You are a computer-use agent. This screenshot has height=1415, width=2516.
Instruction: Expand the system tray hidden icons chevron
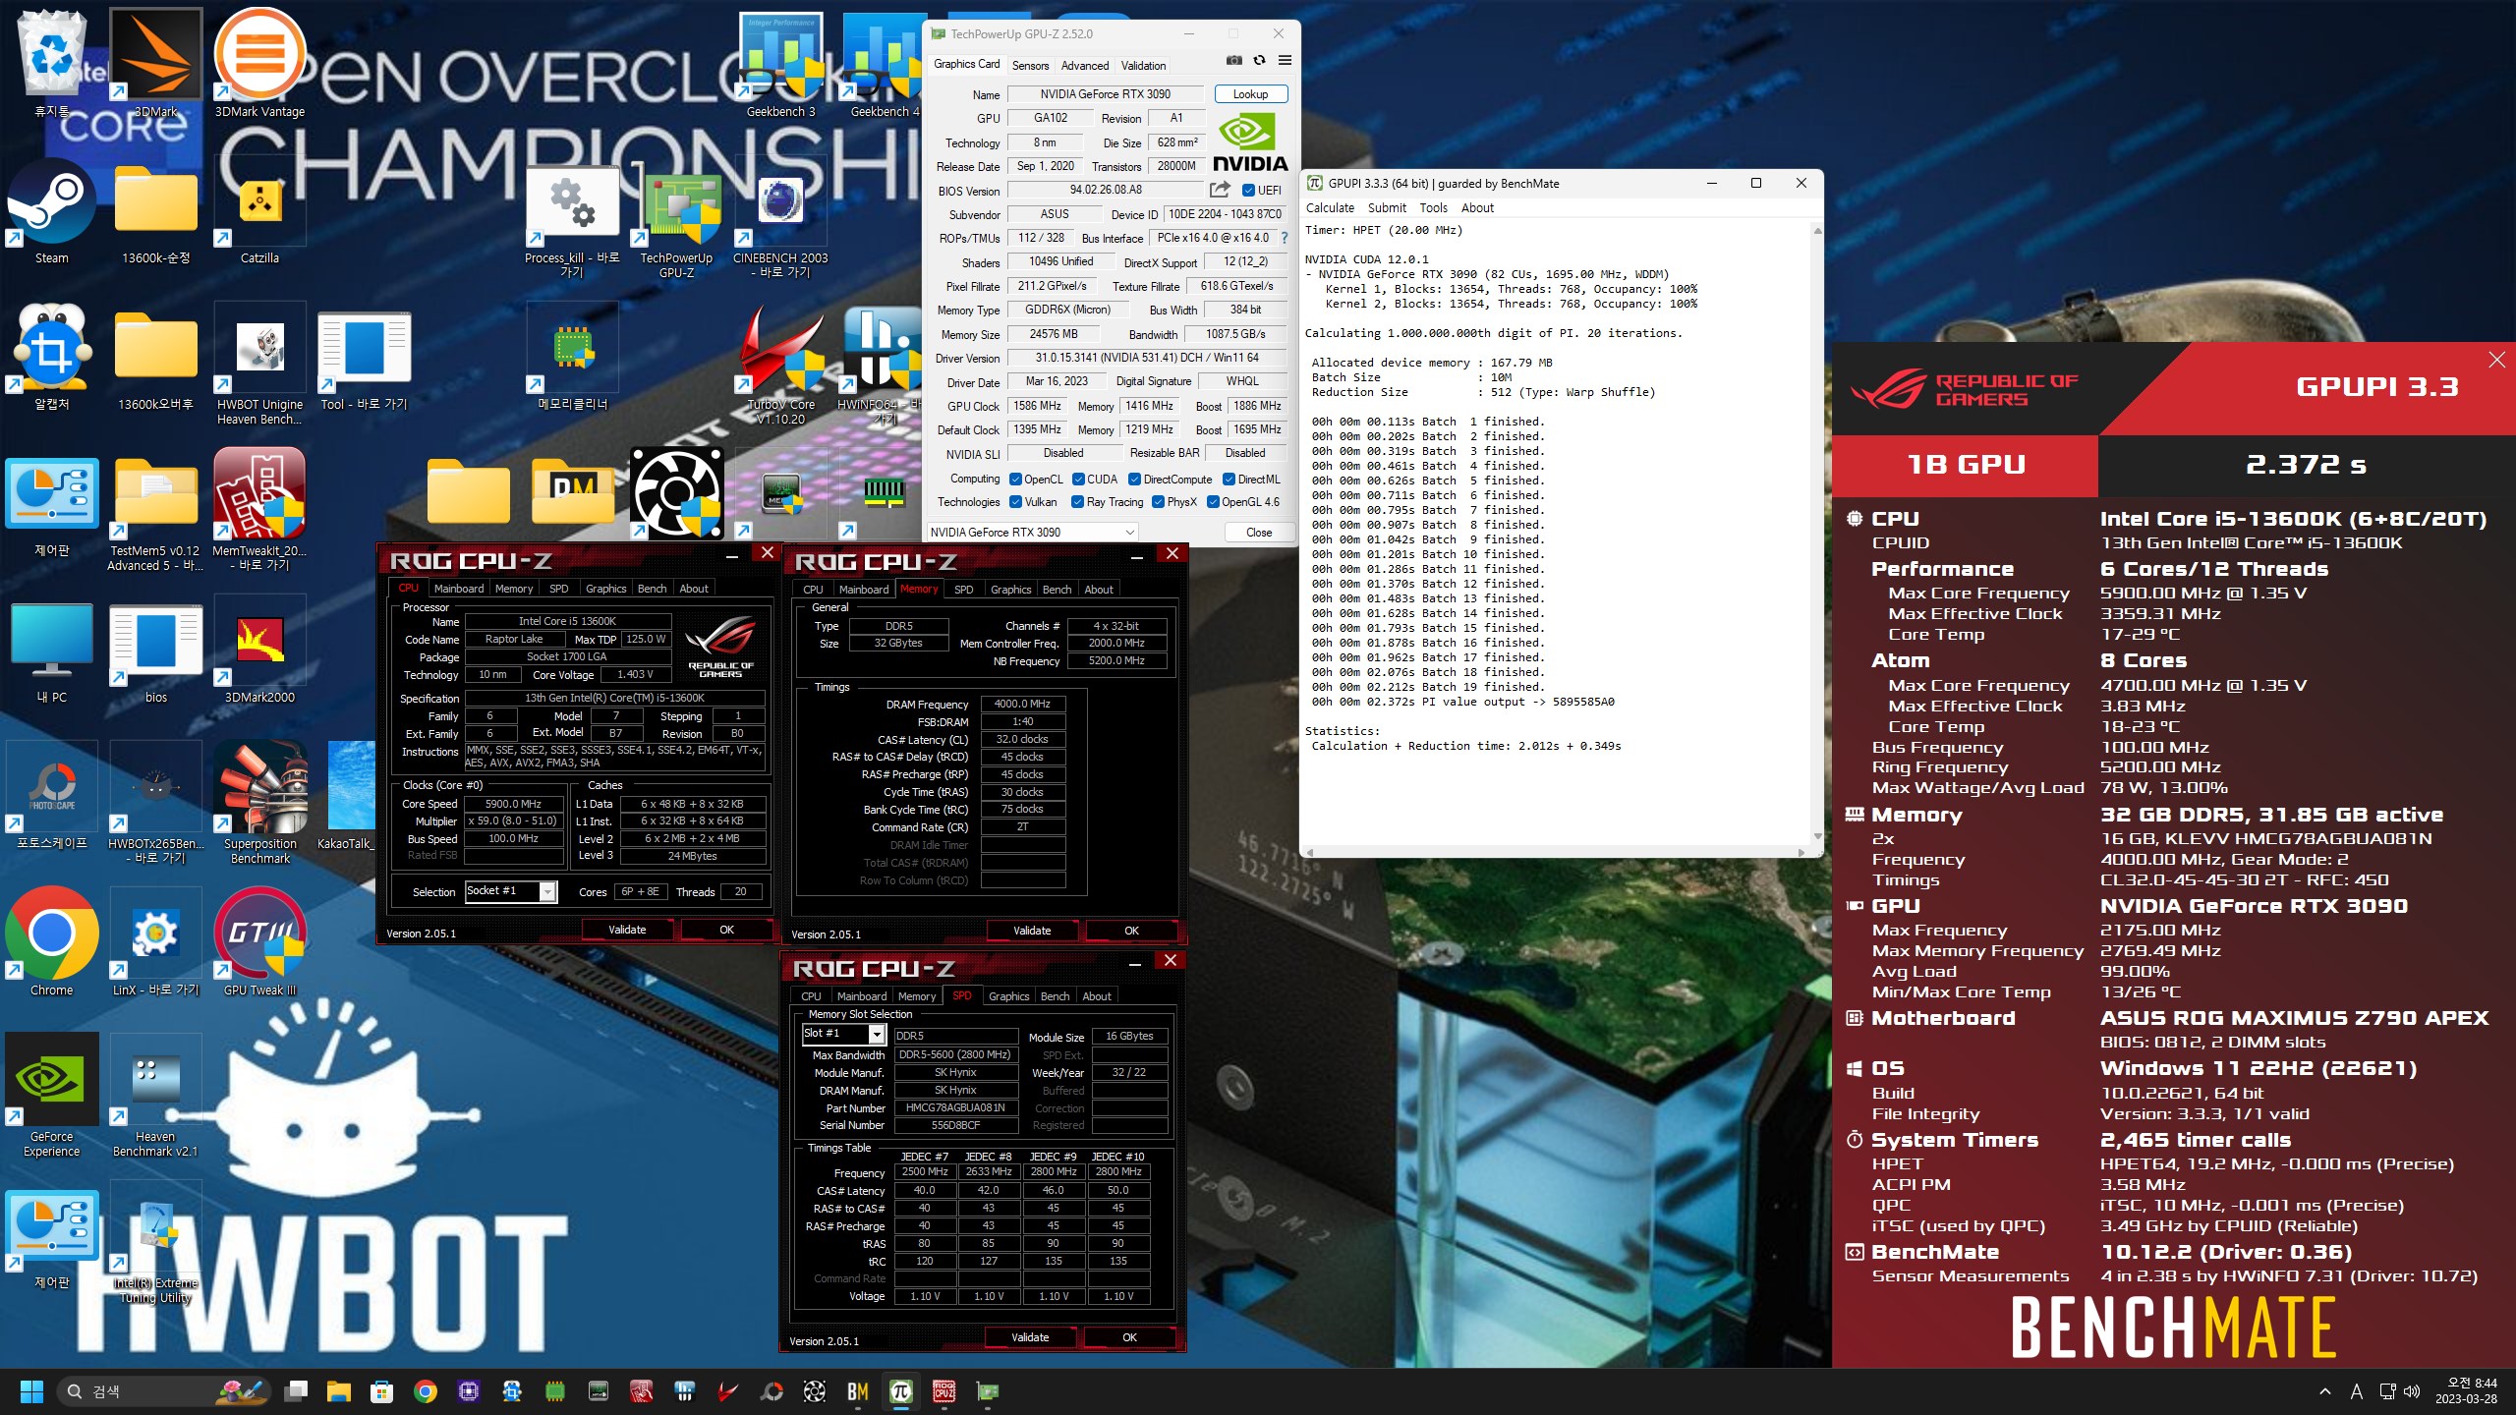pos(2324,1391)
